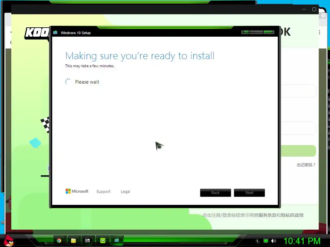
Task: Open the Legal link in Windows 10 Setup
Action: click(x=125, y=192)
